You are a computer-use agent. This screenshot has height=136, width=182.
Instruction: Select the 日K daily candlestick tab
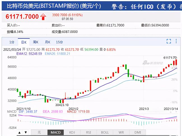click(x=24, y=42)
